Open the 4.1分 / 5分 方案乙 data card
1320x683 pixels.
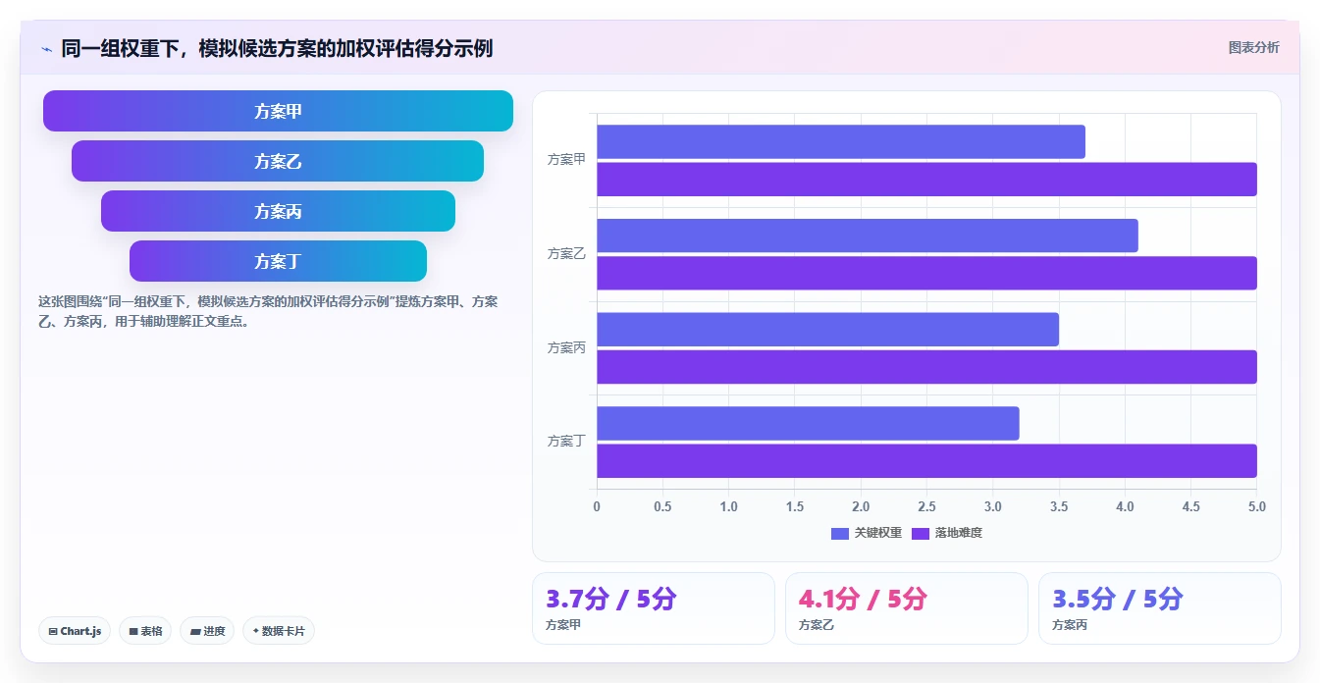tap(907, 608)
